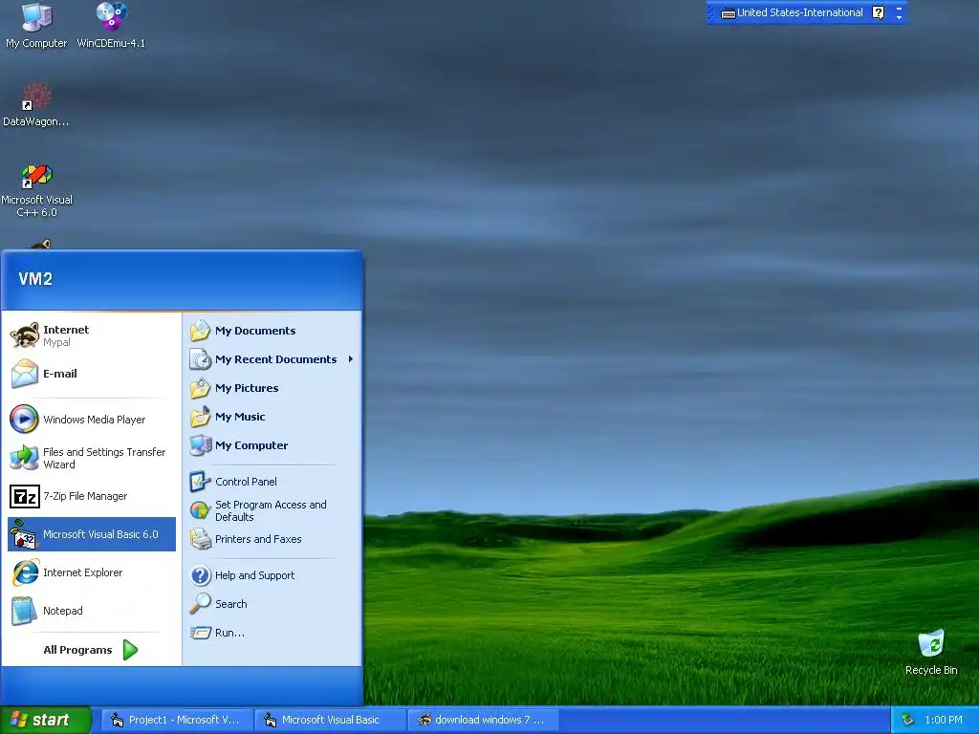This screenshot has height=734, width=979.
Task: Switch to download windows 7 browser taskbar button
Action: coord(483,721)
